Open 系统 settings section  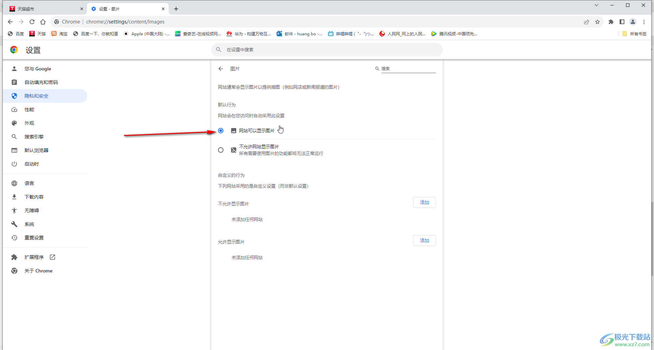click(45, 224)
